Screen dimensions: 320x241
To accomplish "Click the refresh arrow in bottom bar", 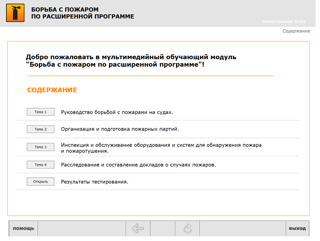I will pyautogui.click(x=187, y=228).
